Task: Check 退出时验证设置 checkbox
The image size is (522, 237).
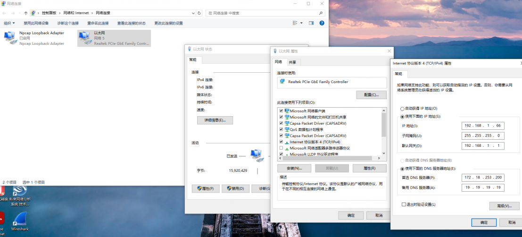Action: pos(404,204)
